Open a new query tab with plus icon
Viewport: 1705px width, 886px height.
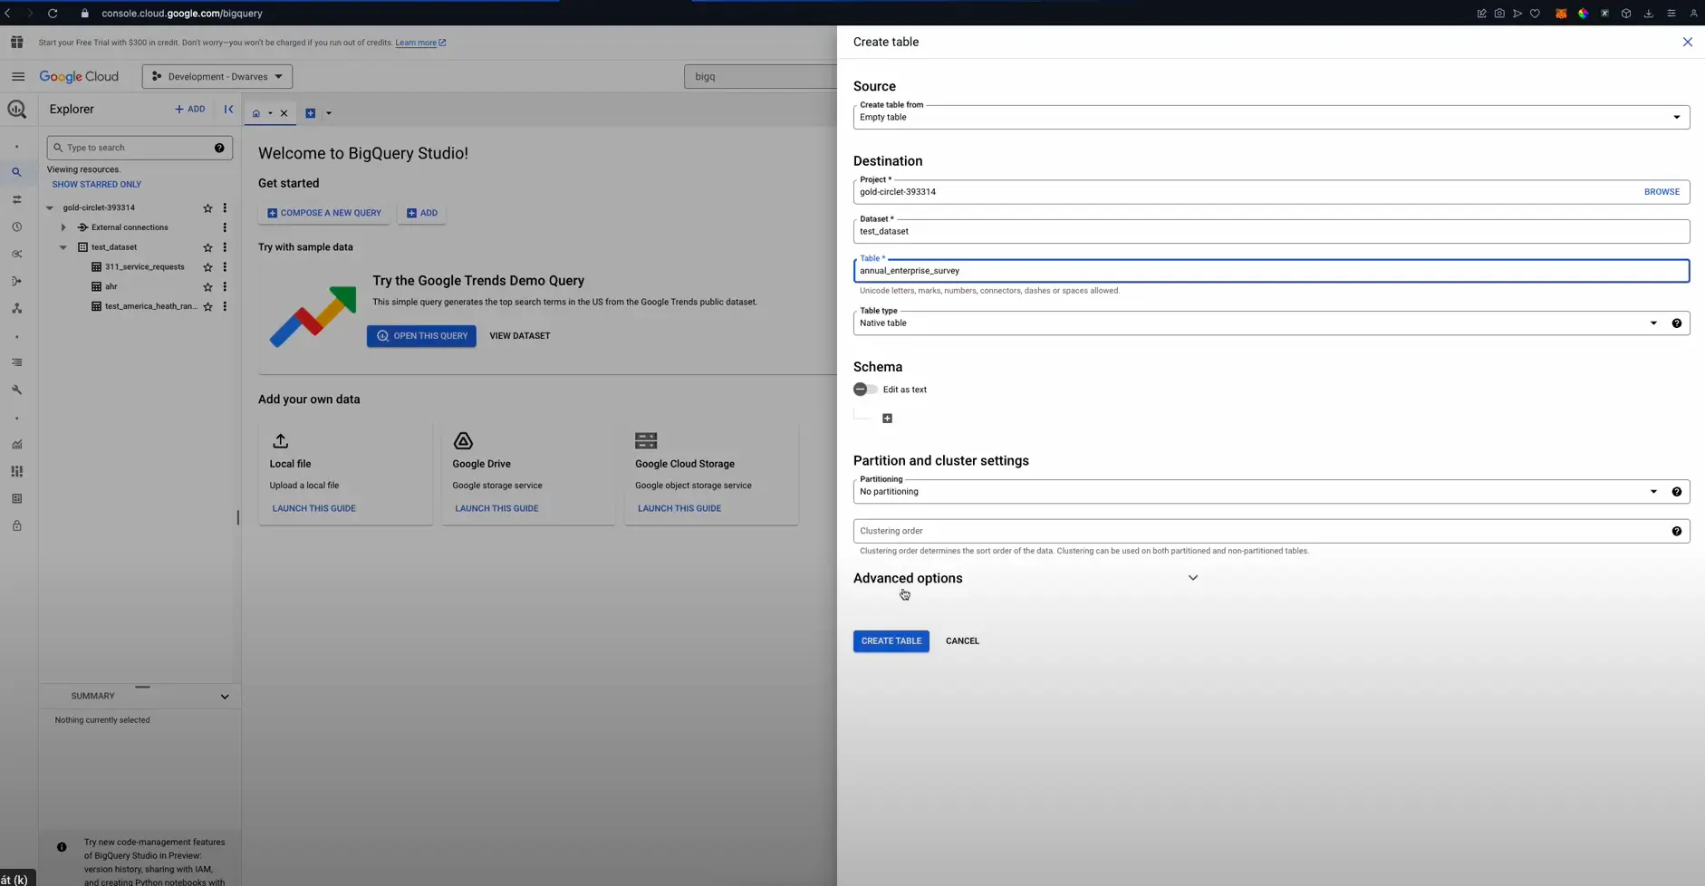(x=310, y=113)
